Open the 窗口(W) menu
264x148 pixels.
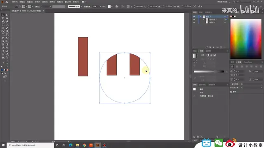click(68, 2)
